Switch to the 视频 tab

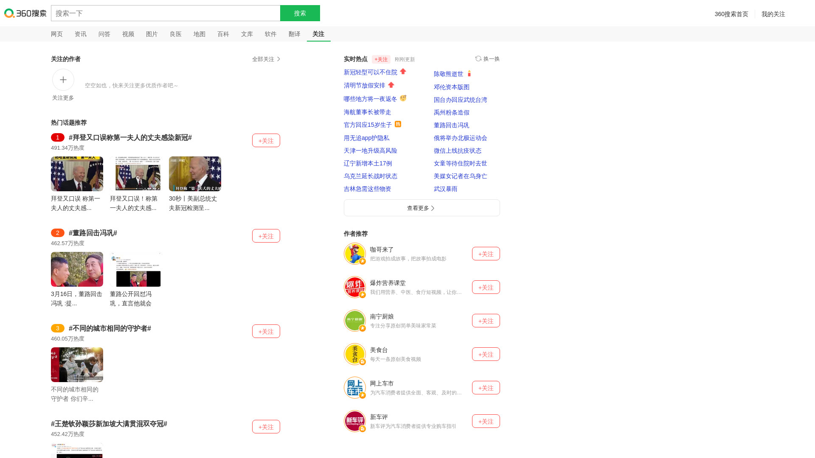coord(128,34)
